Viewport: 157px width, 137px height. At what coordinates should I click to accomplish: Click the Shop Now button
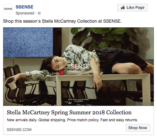click(138, 128)
